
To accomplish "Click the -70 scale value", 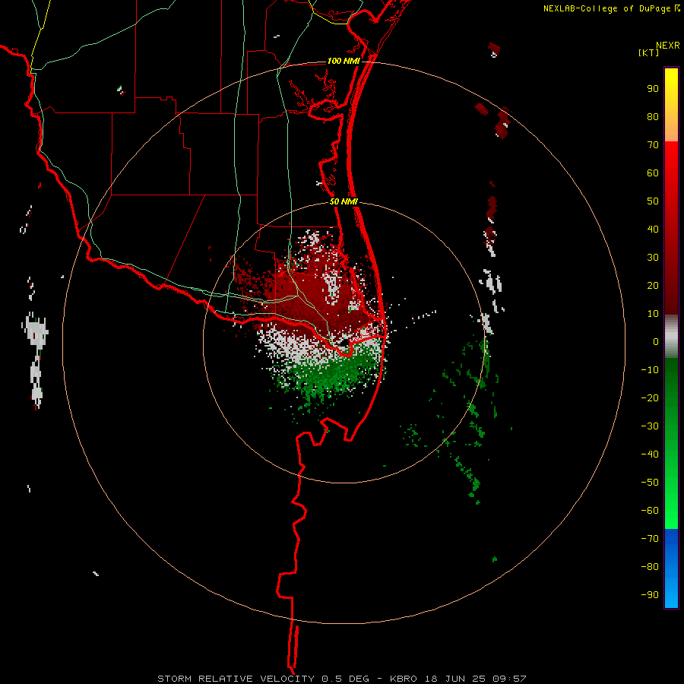I will [x=650, y=539].
